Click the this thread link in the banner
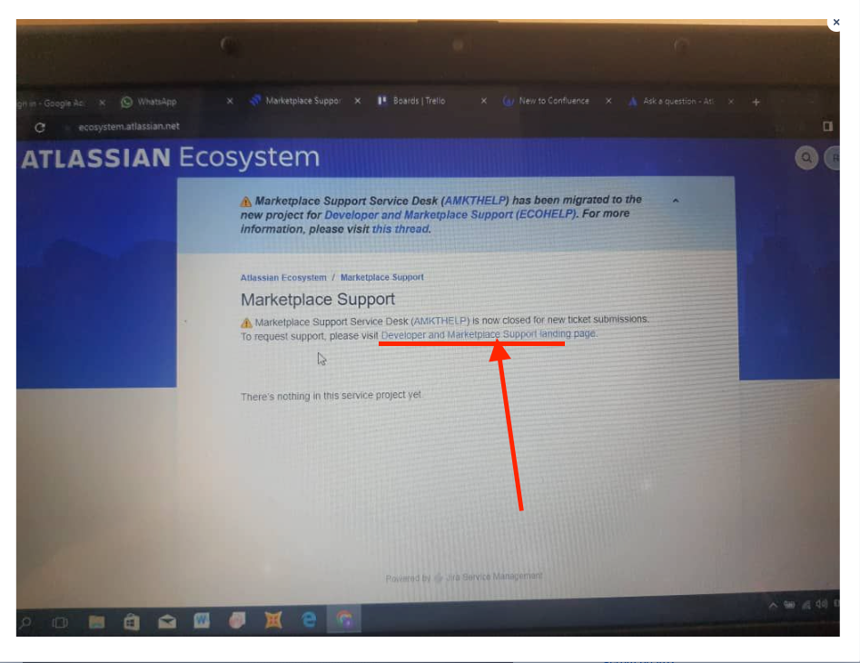The width and height of the screenshot is (860, 663). 400,229
